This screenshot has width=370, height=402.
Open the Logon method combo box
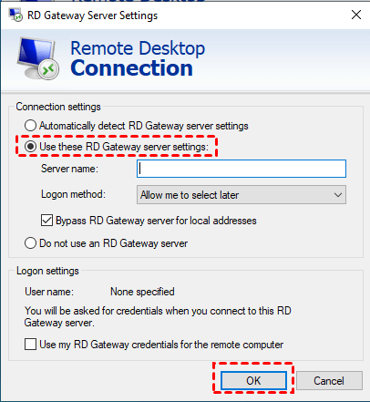click(242, 195)
